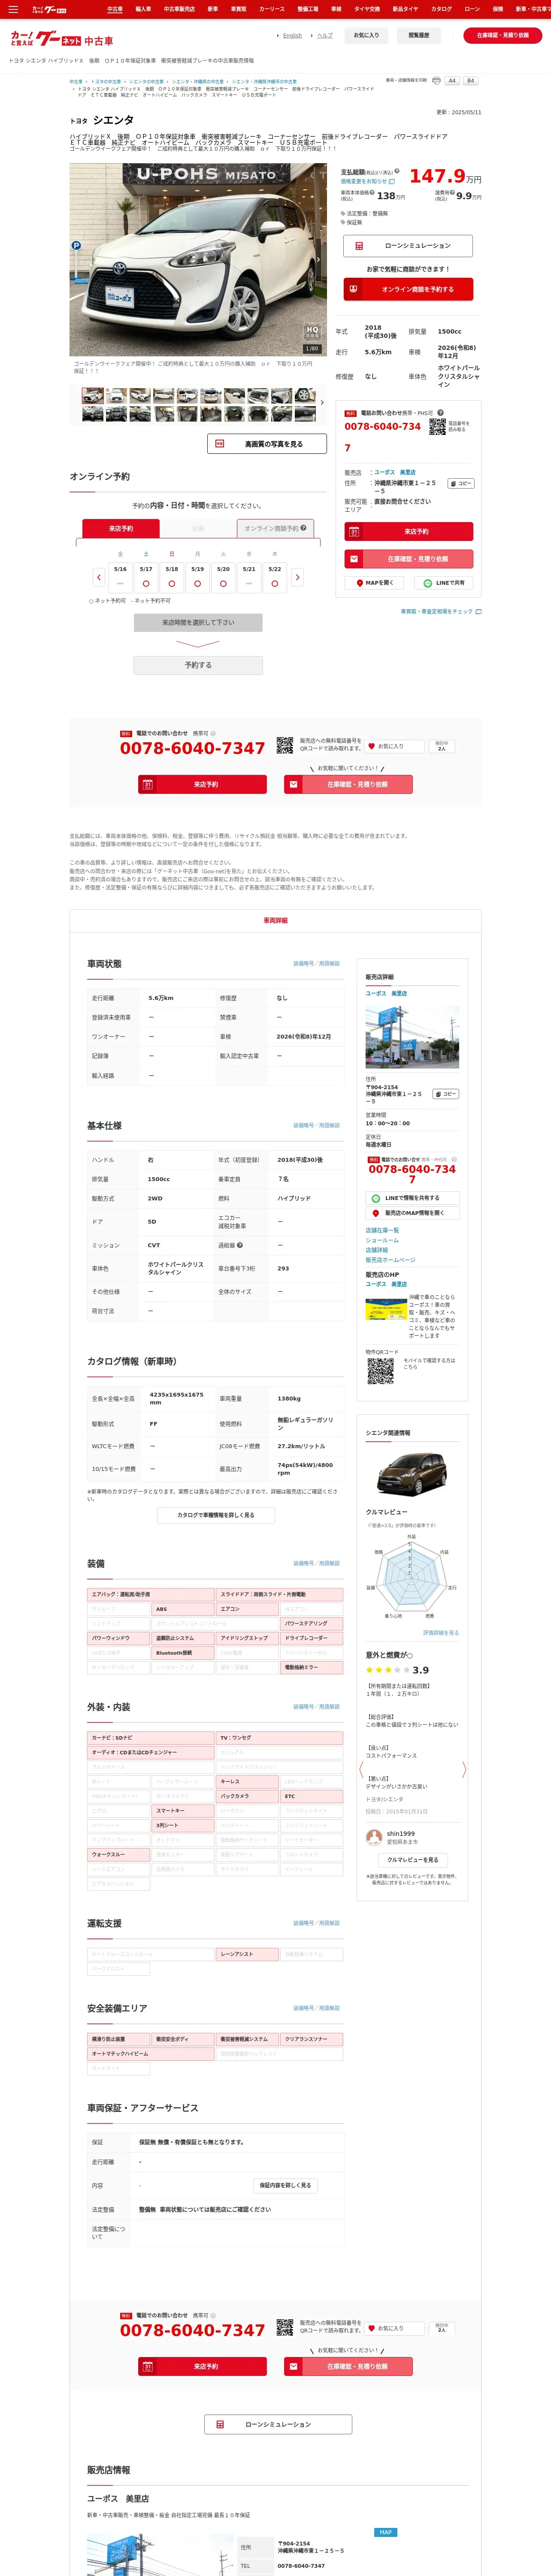Viewport: 551px width, 2576px height.
Task: Select 5/22 reservation slot circle
Action: [275, 583]
